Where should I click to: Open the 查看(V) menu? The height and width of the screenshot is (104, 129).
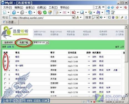point(30,7)
